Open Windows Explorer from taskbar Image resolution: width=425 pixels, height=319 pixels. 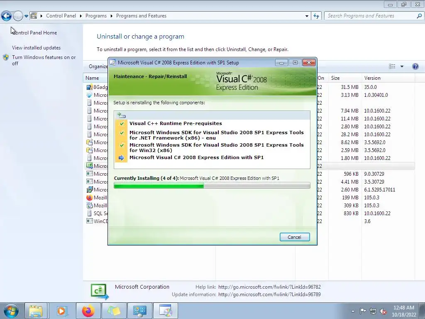tap(36, 311)
